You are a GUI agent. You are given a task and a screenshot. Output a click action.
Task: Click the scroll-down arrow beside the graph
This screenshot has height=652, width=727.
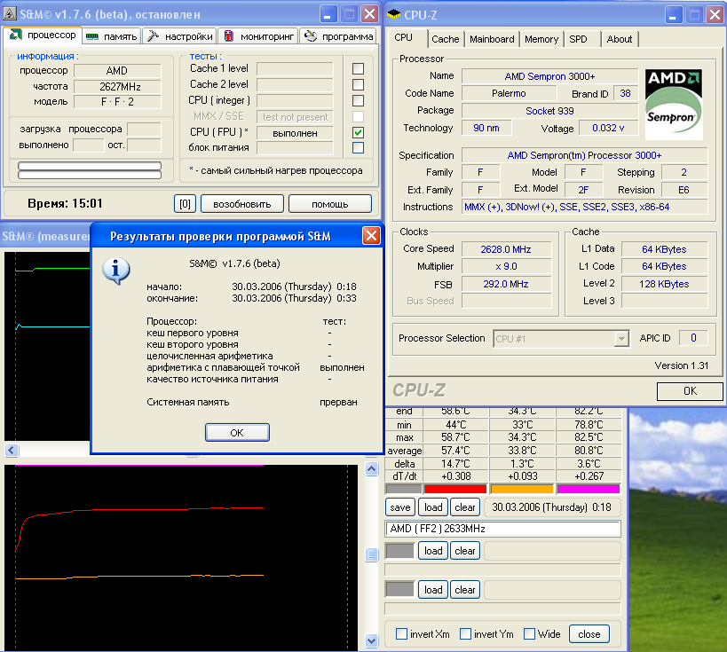coord(371,640)
